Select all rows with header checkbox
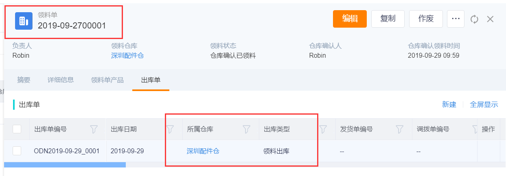Image resolution: width=506 pixels, height=176 pixels. (x=17, y=129)
